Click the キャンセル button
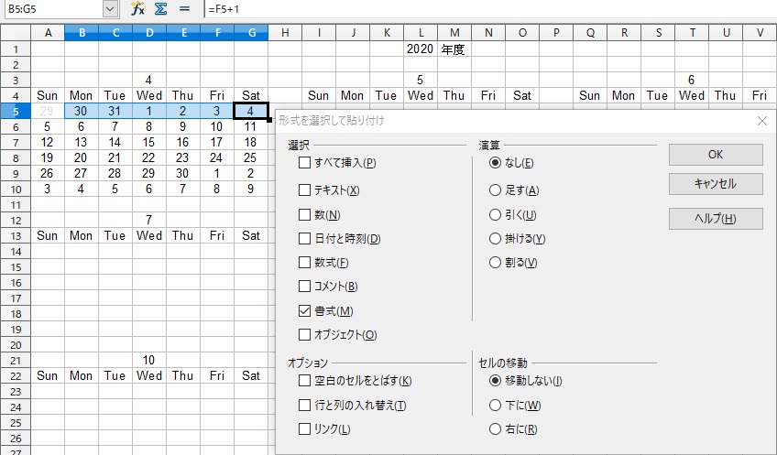Viewport: 777px width, 455px height. 716,184
